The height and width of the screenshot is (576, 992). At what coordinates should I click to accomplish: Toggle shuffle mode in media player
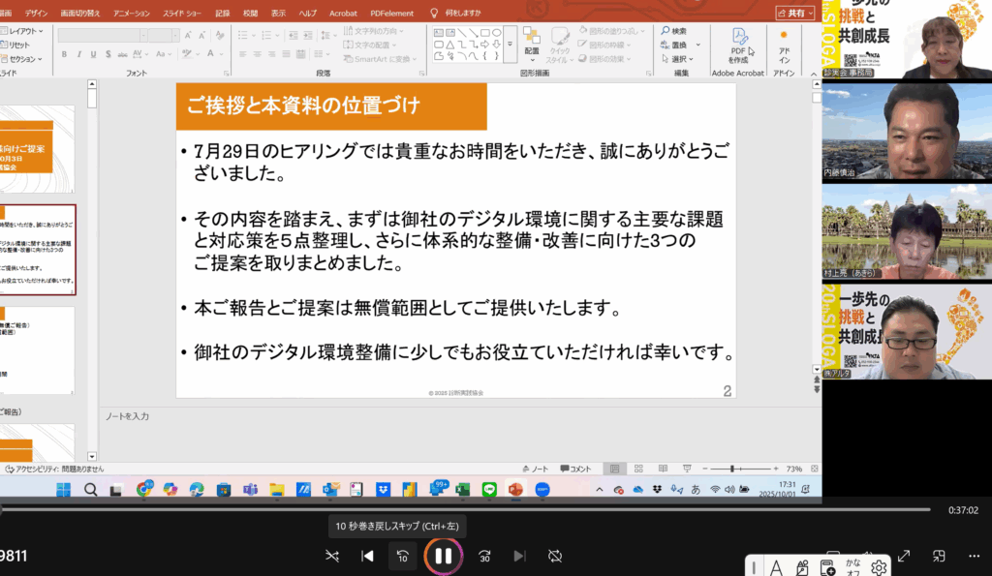point(332,556)
